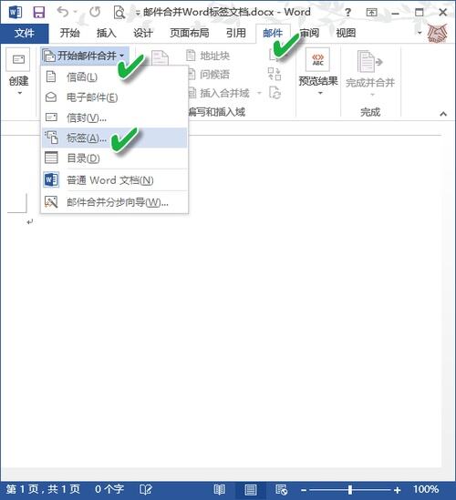Click the zoom slider in the status bar

pos(350,489)
